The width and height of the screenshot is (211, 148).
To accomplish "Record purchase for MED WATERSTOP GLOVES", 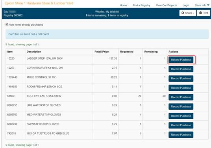I will [181, 116].
